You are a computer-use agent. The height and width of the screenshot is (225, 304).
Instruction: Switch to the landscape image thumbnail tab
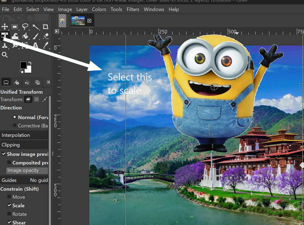78,21
